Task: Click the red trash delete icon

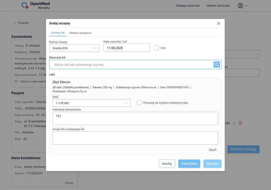Action: [x=240, y=123]
